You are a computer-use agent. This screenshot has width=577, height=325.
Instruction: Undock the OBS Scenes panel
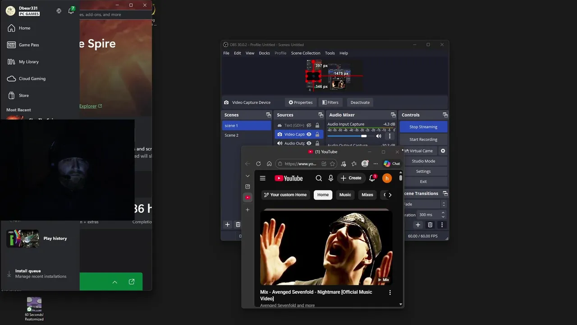[268, 115]
